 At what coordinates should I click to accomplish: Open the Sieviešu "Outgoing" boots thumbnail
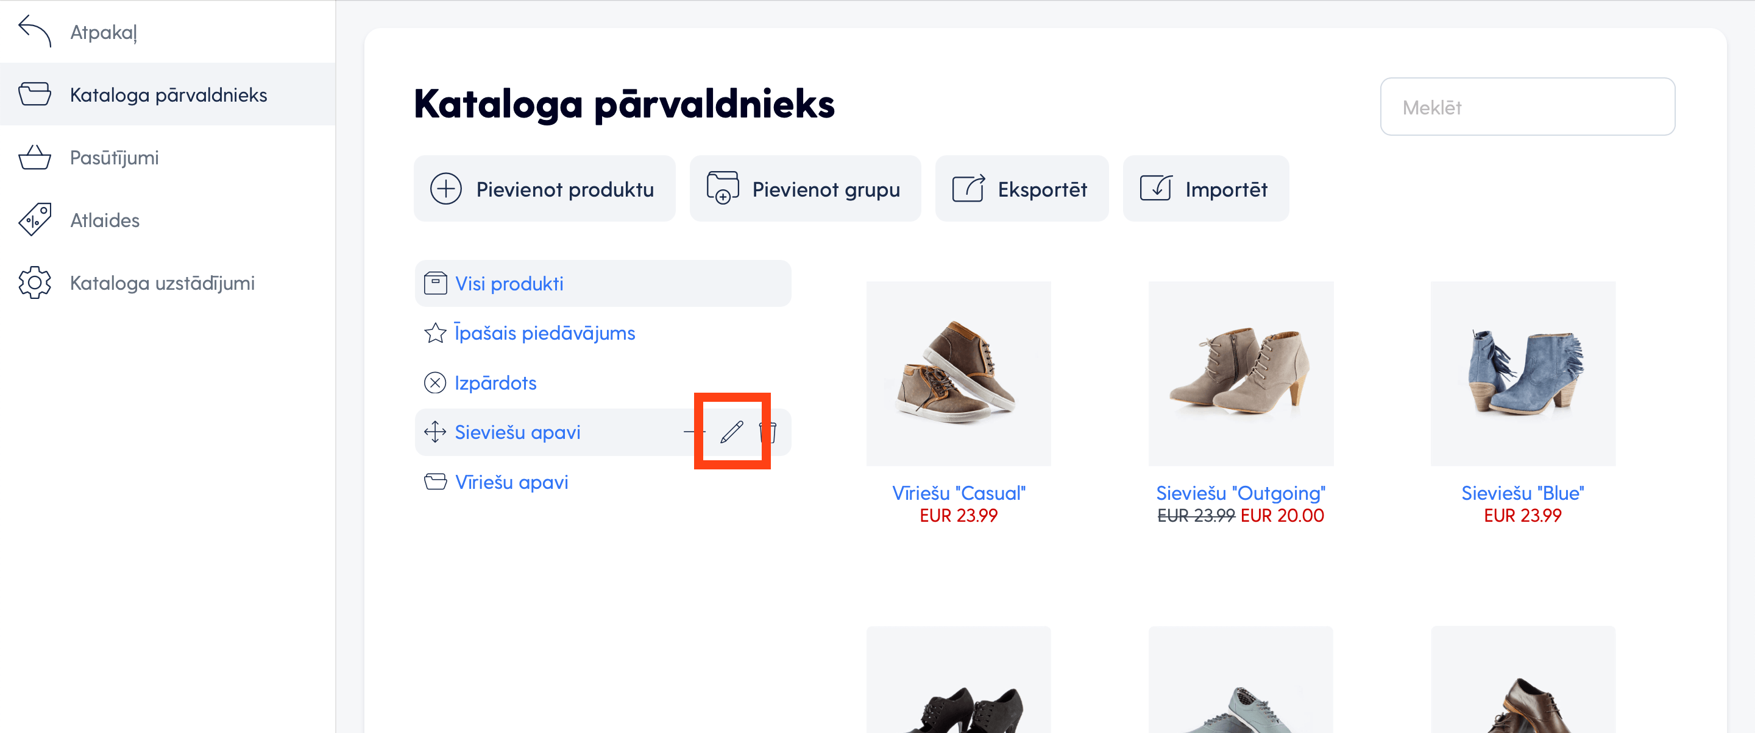[x=1241, y=374]
